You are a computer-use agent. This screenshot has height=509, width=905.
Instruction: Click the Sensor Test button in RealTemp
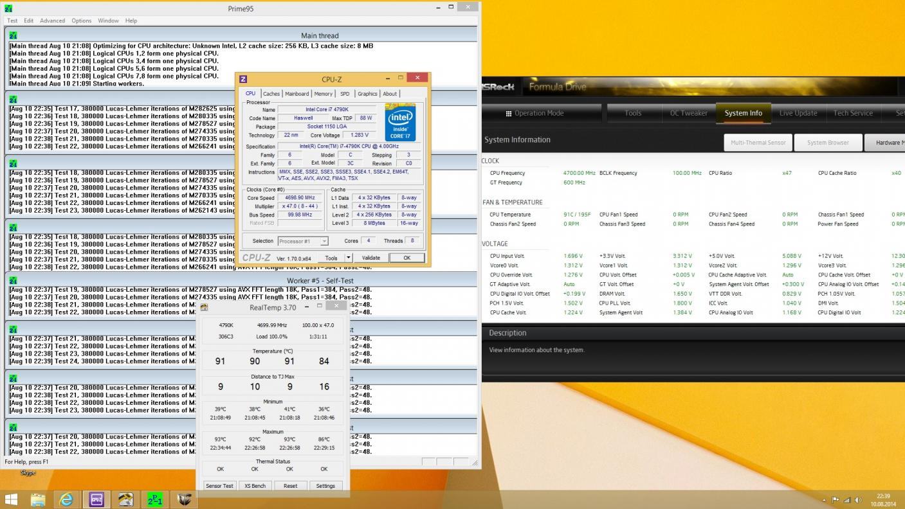tap(219, 486)
